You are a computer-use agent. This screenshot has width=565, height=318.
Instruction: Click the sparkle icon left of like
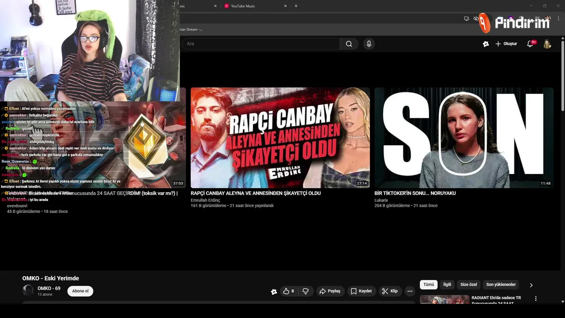(274, 291)
